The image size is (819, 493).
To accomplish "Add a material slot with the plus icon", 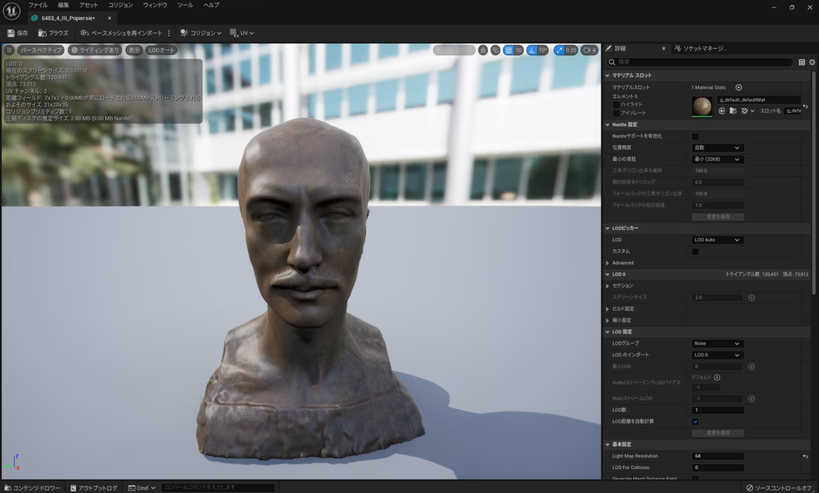I will (x=738, y=87).
